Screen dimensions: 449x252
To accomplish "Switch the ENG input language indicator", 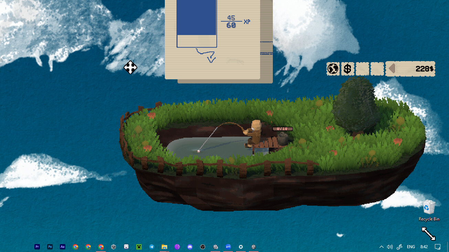I will (x=411, y=247).
